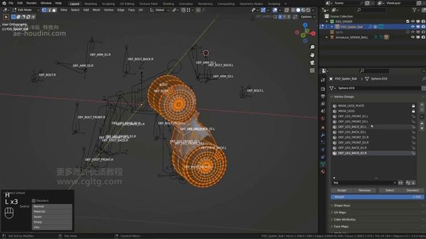Toggle exclude checkbox of P2D_SPIDER collection
Viewport: 426px width, 239px height.
coord(407,22)
